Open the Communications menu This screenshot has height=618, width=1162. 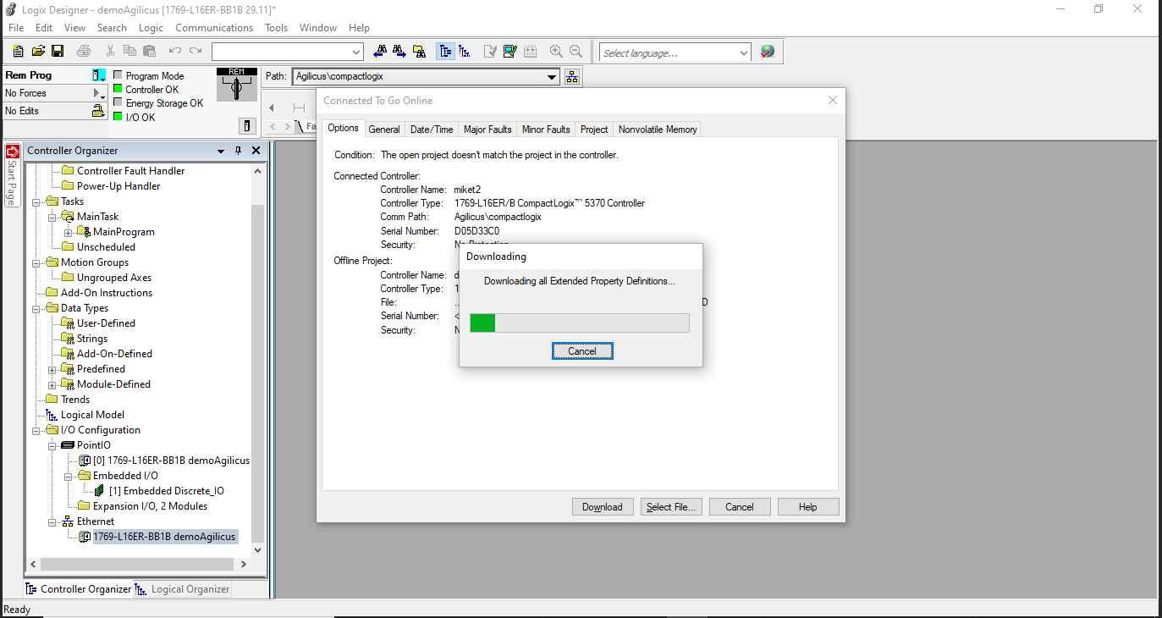pyautogui.click(x=214, y=28)
